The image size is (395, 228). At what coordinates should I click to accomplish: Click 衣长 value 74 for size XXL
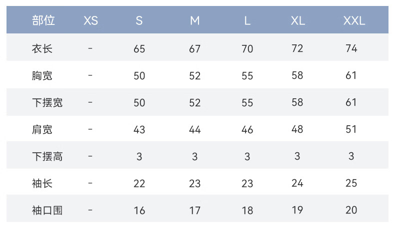(351, 48)
